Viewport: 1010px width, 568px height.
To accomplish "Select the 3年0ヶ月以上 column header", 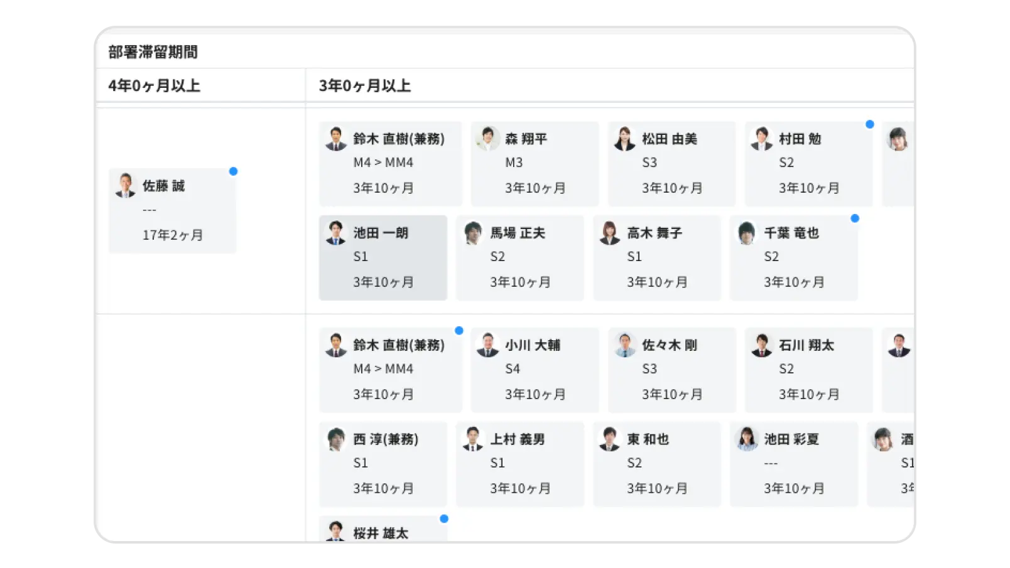I will pos(365,85).
